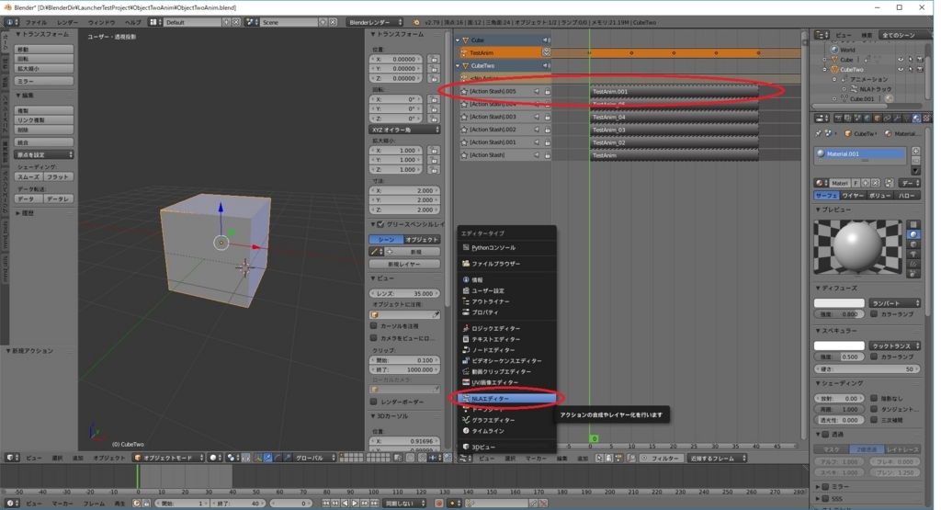
Task: Play the animation forward
Action: click(x=355, y=504)
